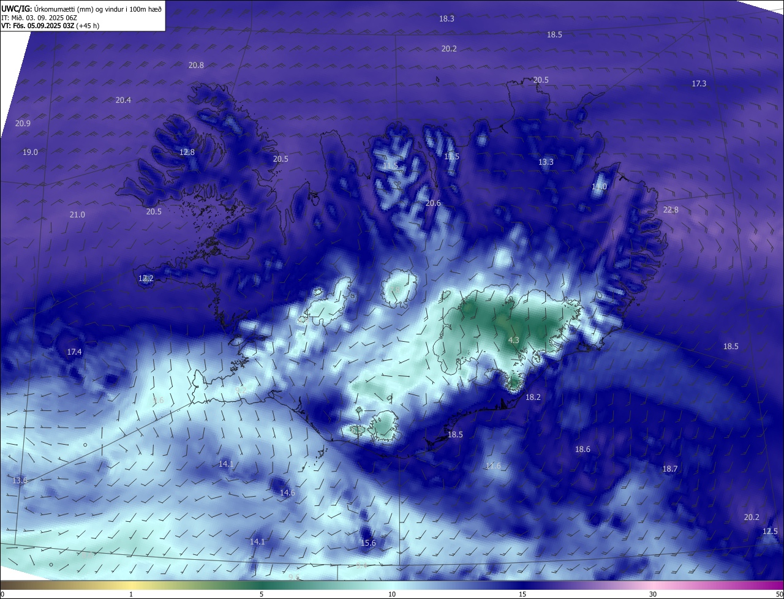
Task: Select the 4.3 value on the glacier
Action: click(514, 341)
